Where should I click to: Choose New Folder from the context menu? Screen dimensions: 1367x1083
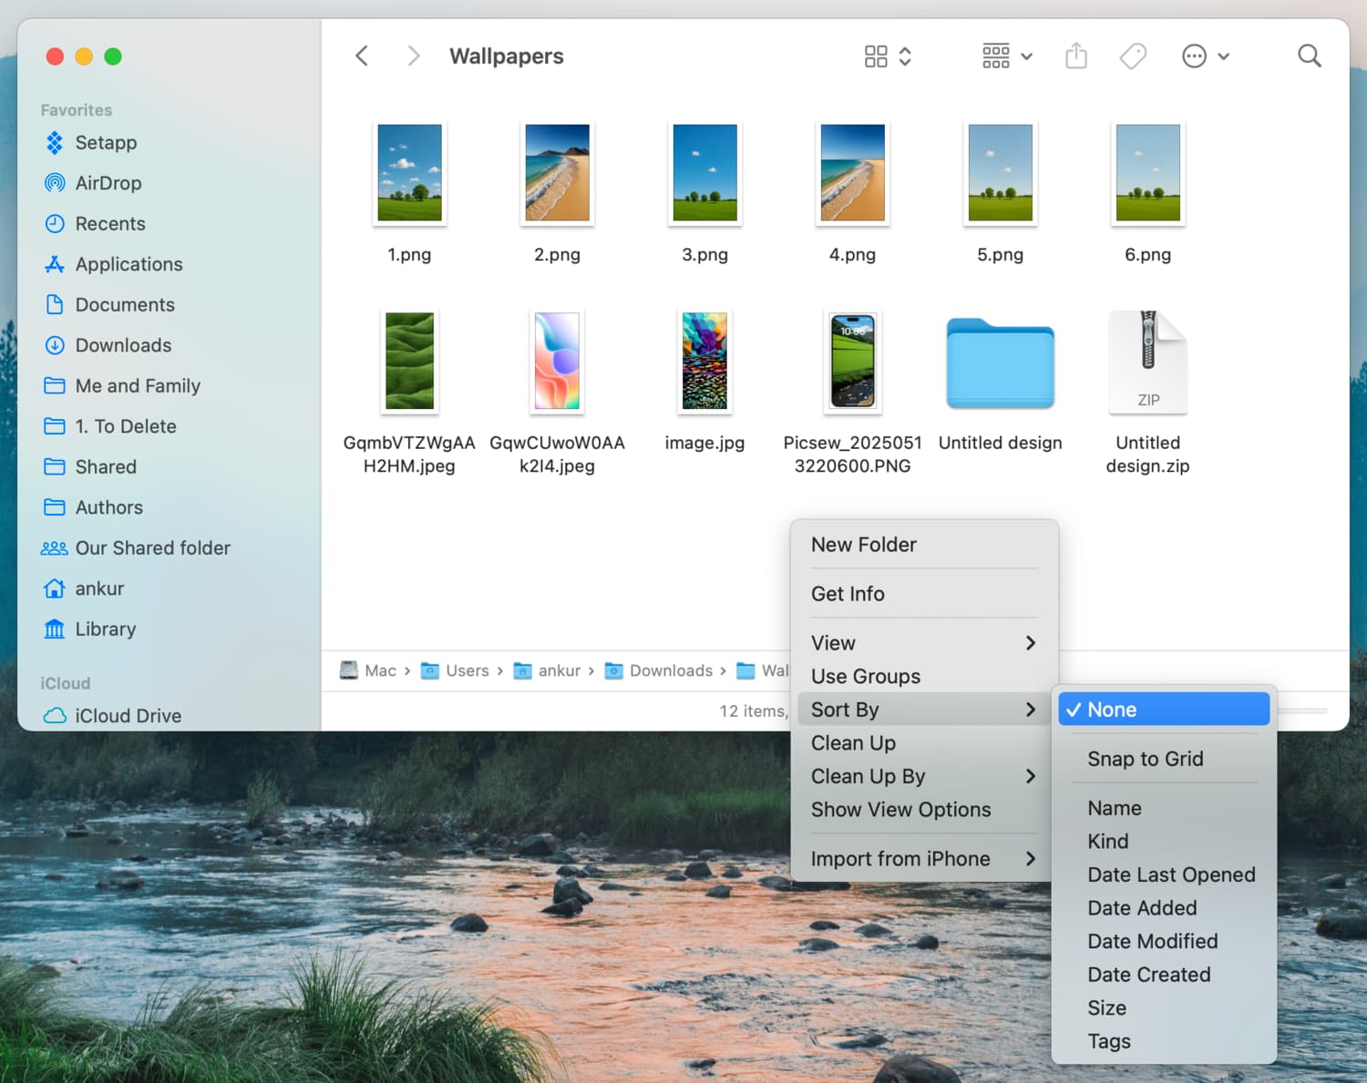pos(924,545)
